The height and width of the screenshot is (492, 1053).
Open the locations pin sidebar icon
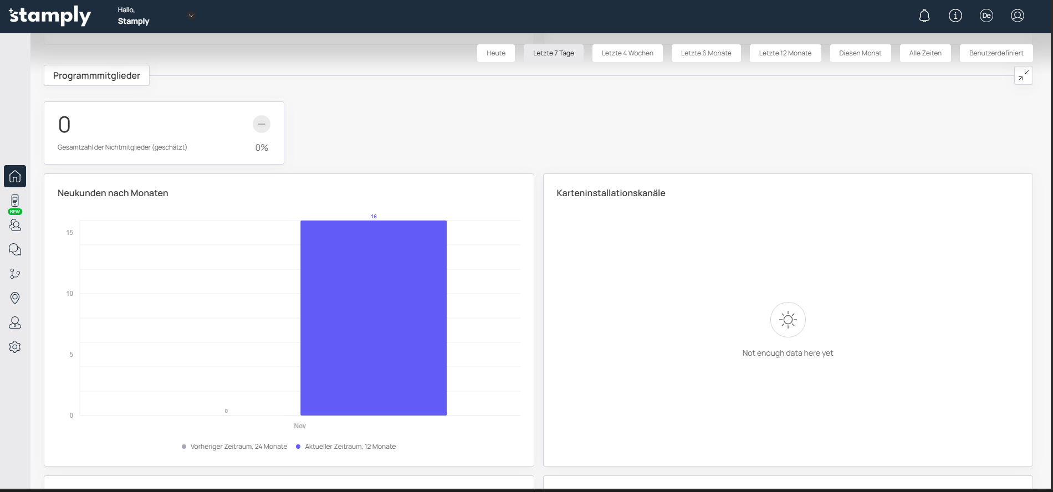15,298
